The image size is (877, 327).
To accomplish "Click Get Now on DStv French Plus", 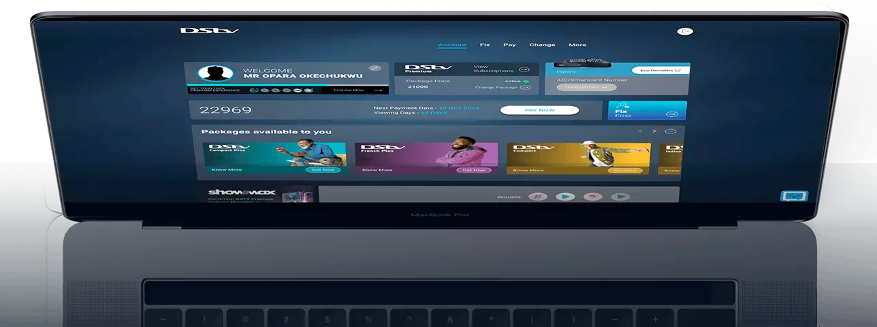I will (x=474, y=170).
